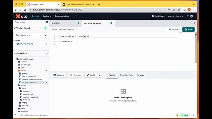Image resolution: width=212 pixels, height=119 pixels.
Task: Open the password key icon
Action: [169, 10]
